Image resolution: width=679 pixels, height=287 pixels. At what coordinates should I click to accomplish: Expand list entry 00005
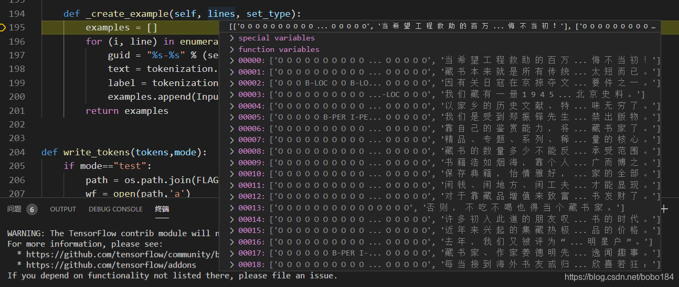coord(232,117)
